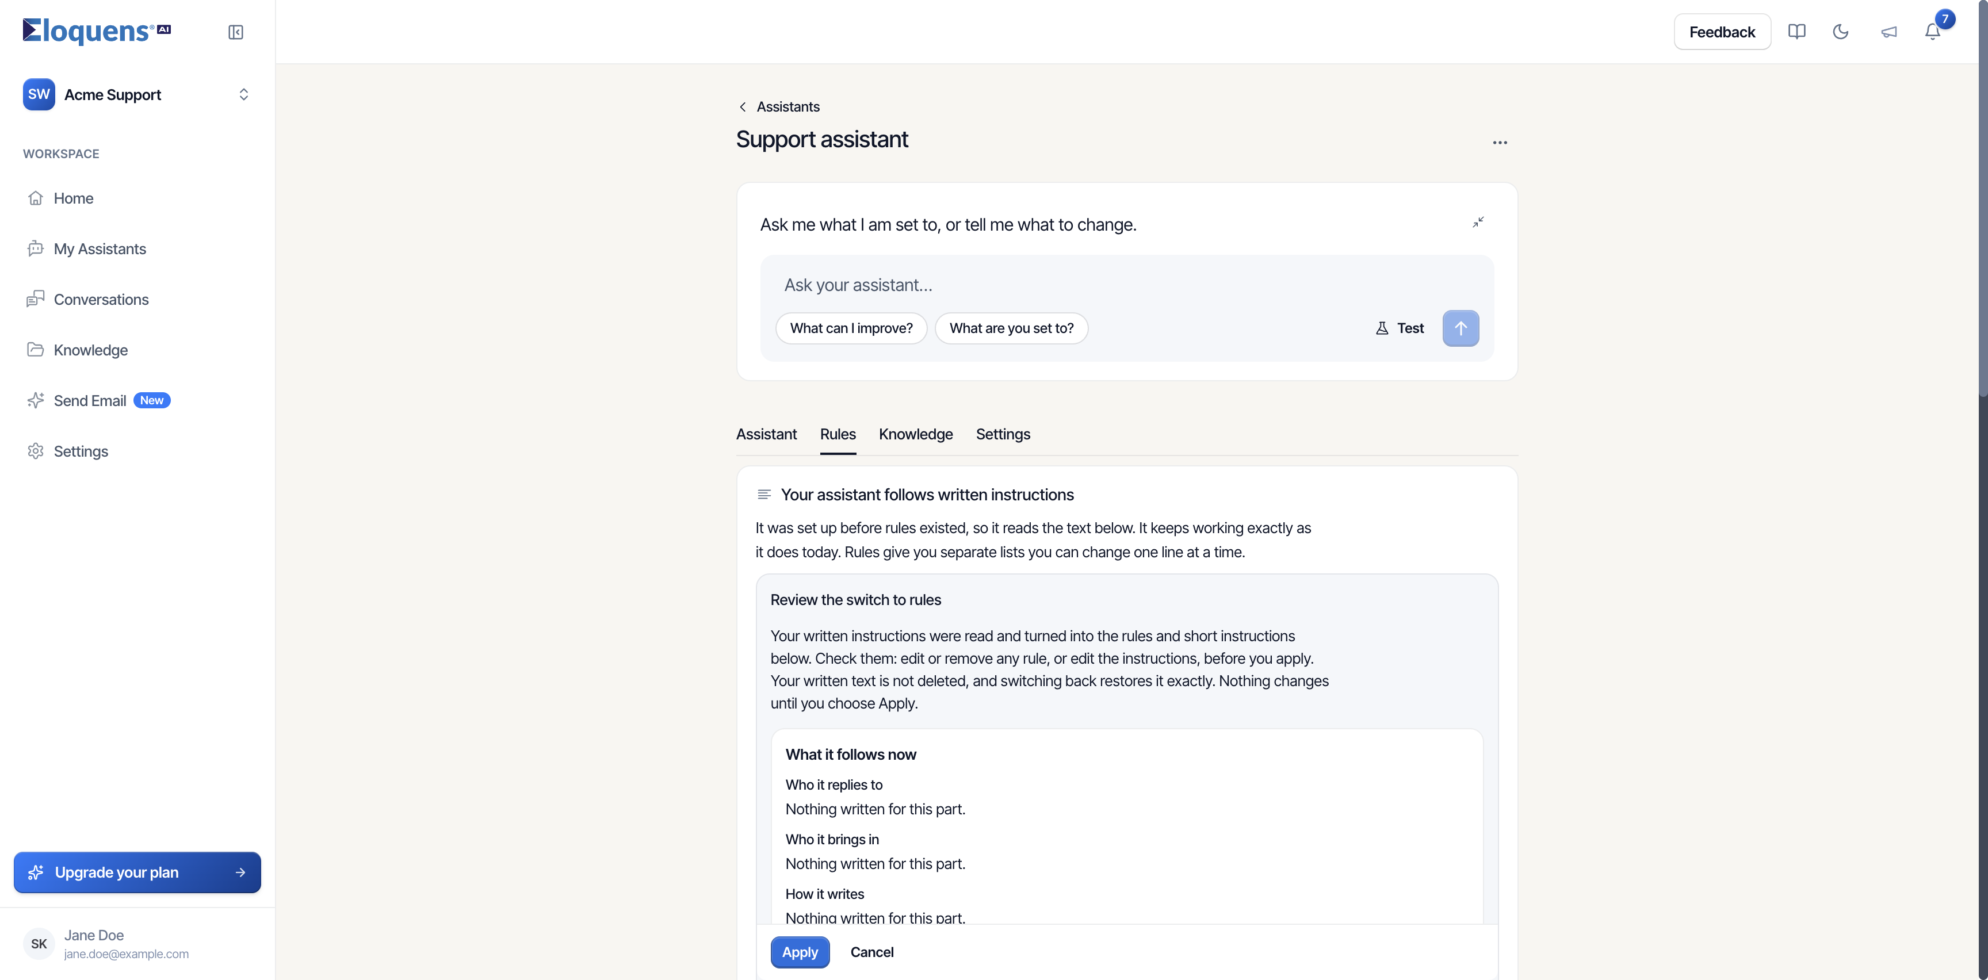Viewport: 1988px width, 980px height.
Task: Click the Send Email sparkle icon
Action: point(36,400)
